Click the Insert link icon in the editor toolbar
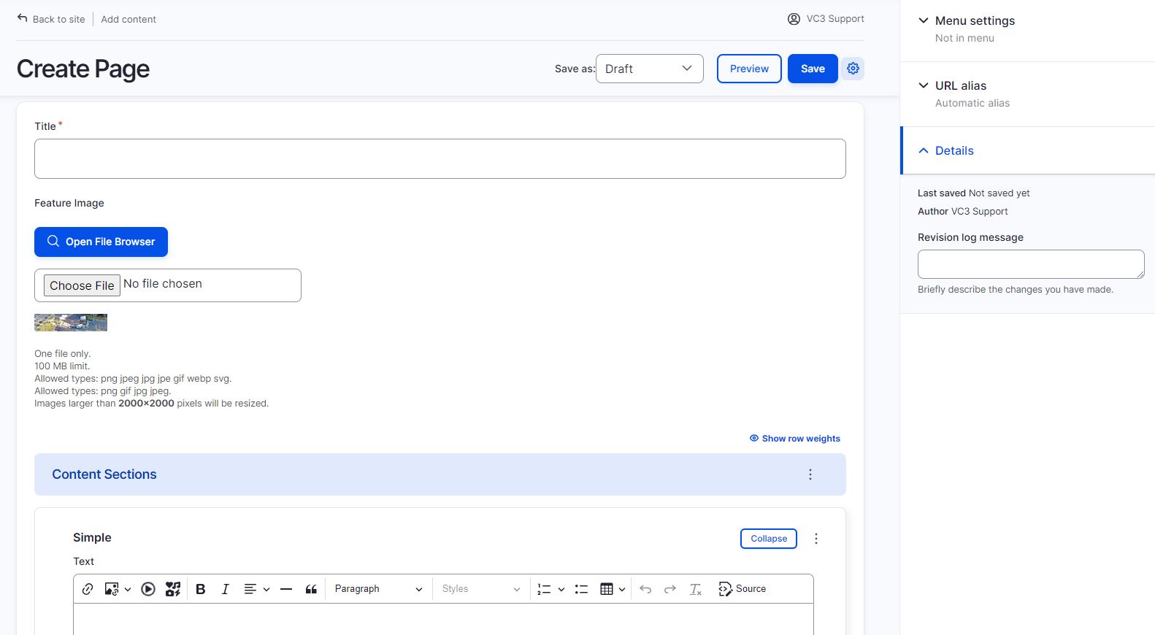Viewport: 1155px width, 635px height. pos(88,589)
